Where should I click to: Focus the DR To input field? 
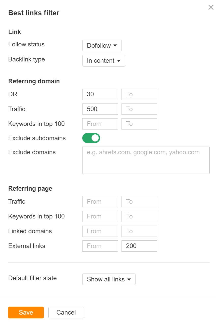pyautogui.click(x=139, y=94)
